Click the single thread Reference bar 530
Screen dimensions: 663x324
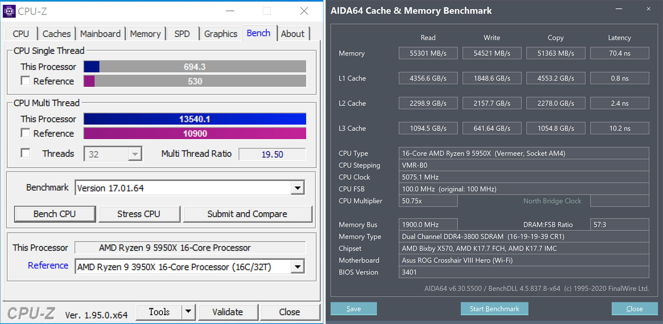195,81
